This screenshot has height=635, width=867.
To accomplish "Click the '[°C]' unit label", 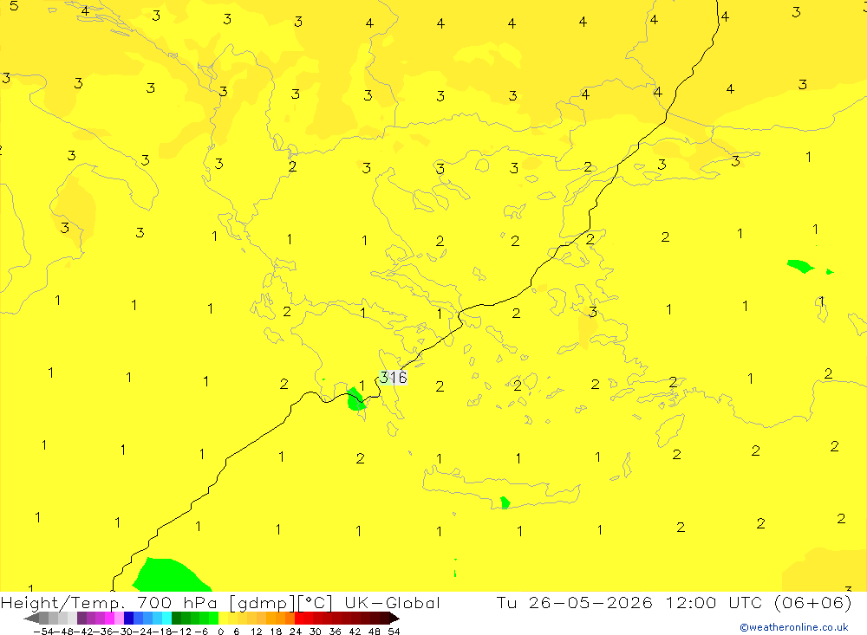I will point(316,602).
